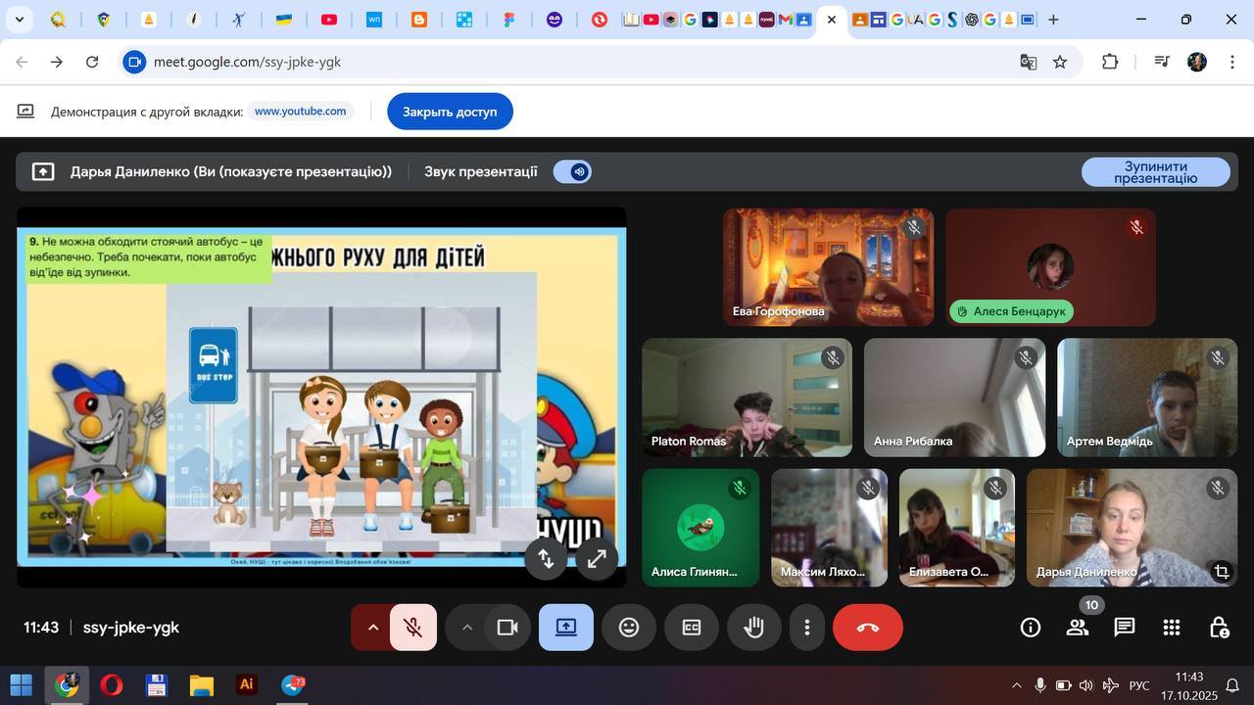The image size is (1254, 705).
Task: Raise hand in the meeting
Action: click(x=753, y=628)
